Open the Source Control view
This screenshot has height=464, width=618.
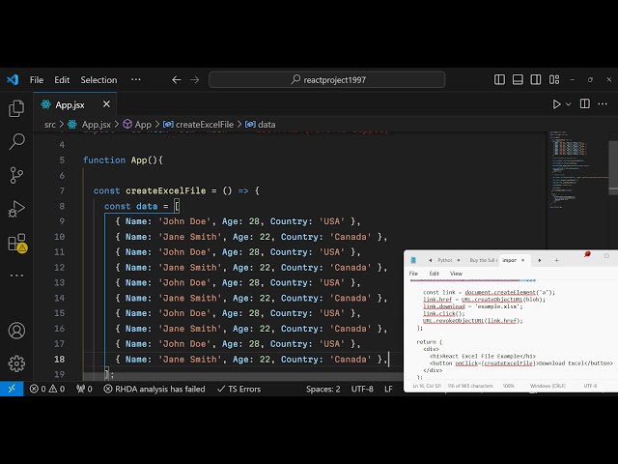click(16, 175)
